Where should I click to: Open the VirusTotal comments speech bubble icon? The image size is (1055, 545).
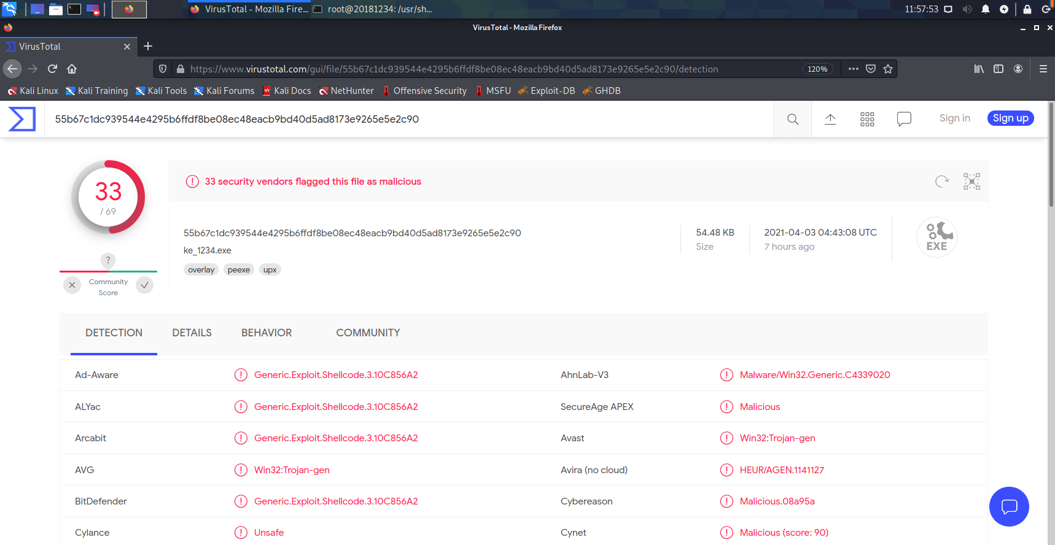click(904, 119)
